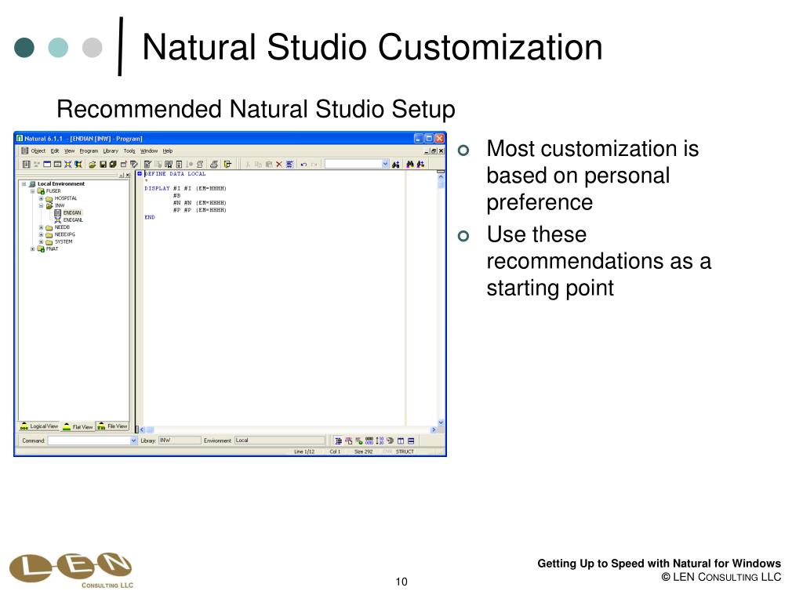The height and width of the screenshot is (602, 803).
Task: Expand the NEEEXPG library folder
Action: click(41, 234)
